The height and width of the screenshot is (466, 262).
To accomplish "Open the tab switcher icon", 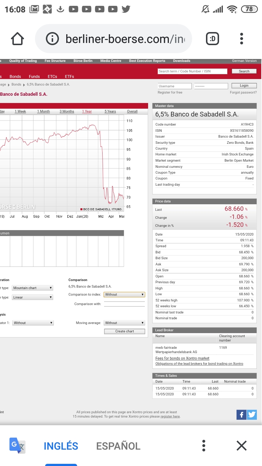I will click(213, 39).
